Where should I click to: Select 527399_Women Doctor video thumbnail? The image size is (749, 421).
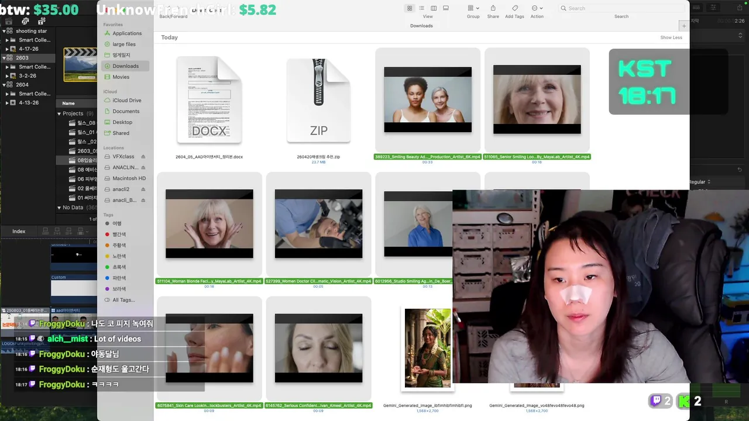[x=318, y=224]
